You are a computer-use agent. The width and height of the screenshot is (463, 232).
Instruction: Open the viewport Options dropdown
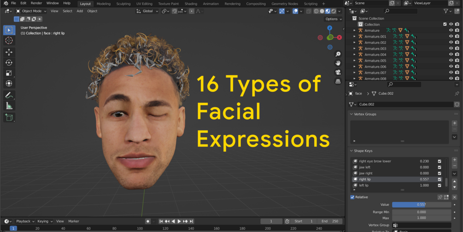(x=334, y=19)
